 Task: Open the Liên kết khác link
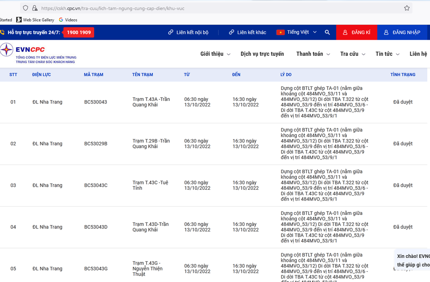[x=247, y=32]
